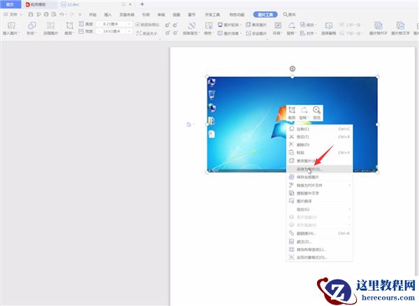Add a new tab with plus button
Viewport: 419px width, 306px height.
tap(142, 4)
